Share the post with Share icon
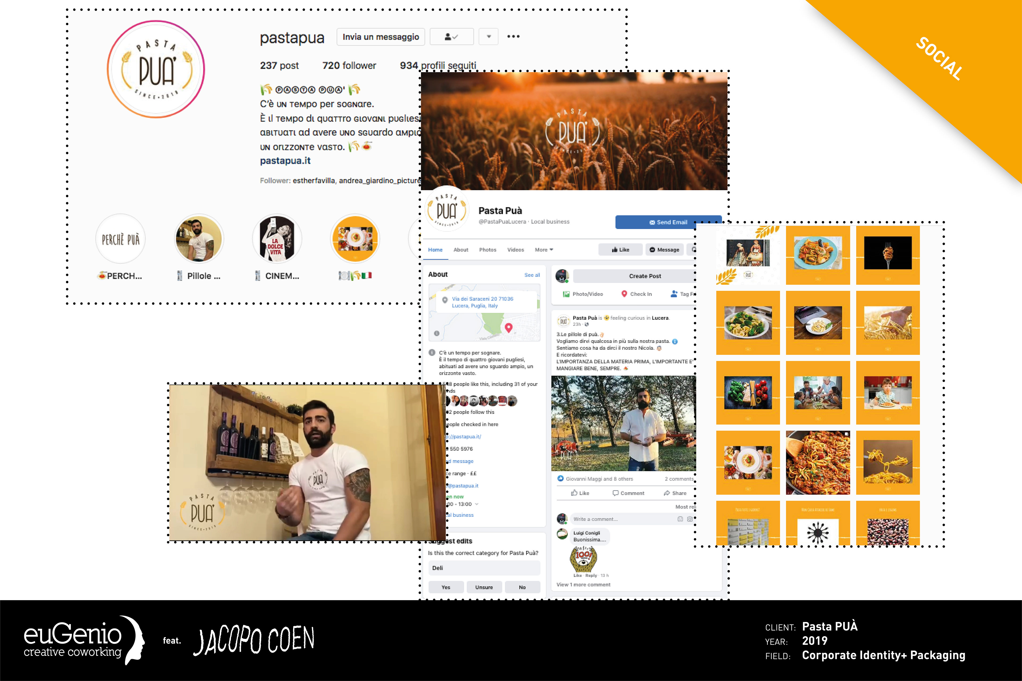 (667, 493)
